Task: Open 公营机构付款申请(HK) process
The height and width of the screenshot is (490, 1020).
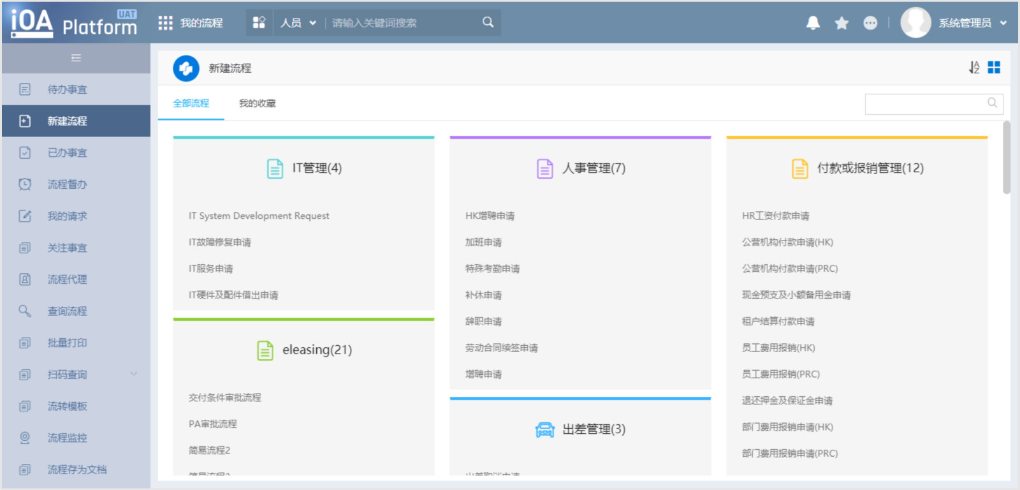Action: pos(787,242)
